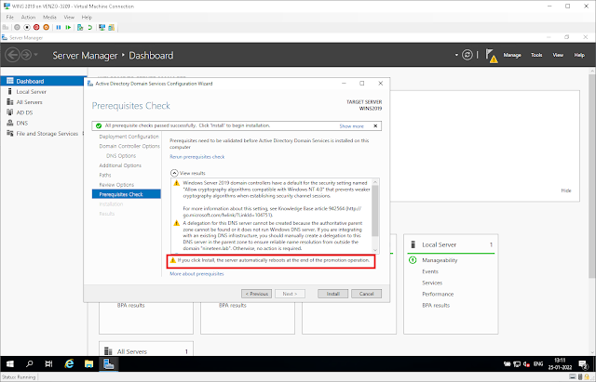Image resolution: width=596 pixels, height=382 pixels.
Task: Open dropdown arrow left of refresh
Action: (x=456, y=55)
